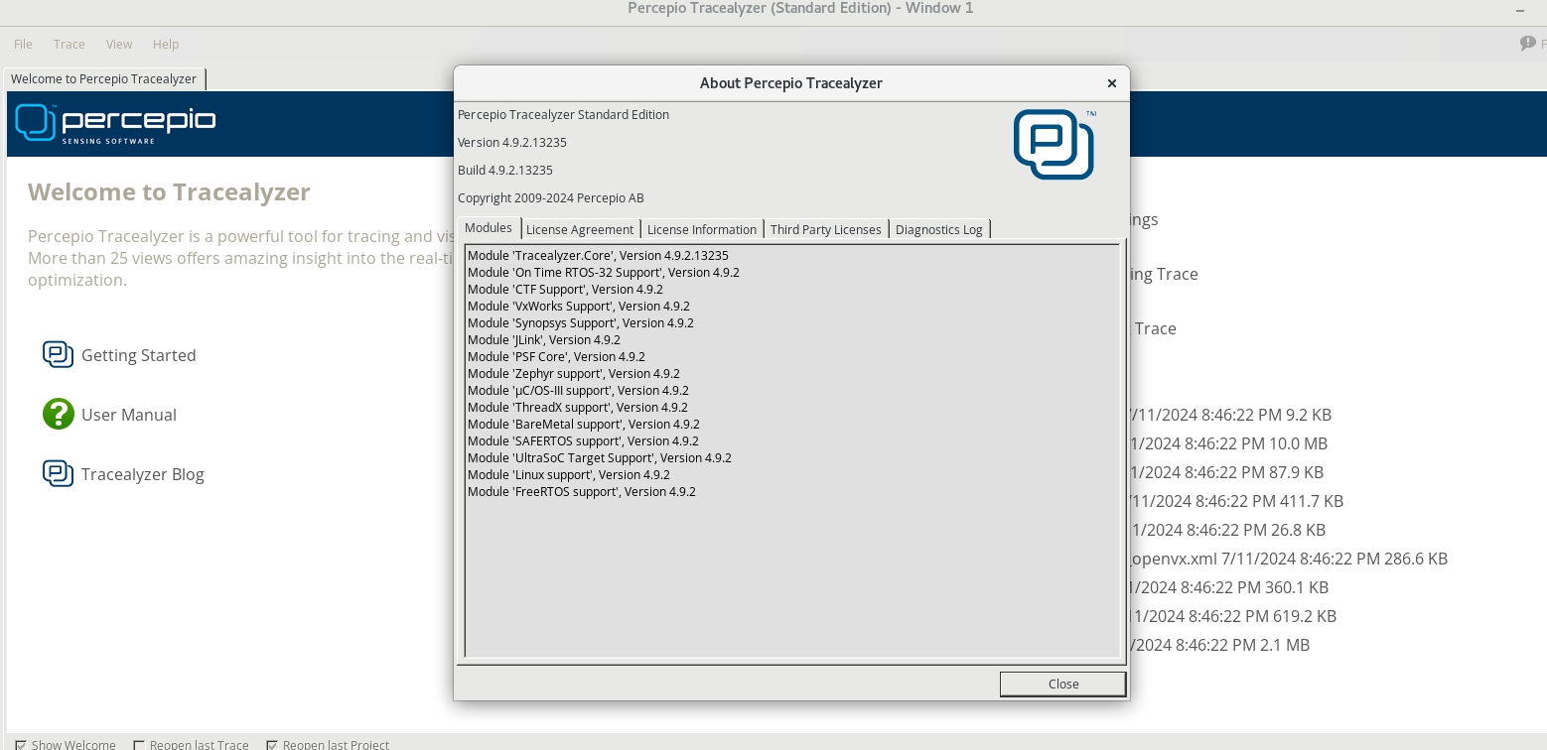Open the recent file sized 87.9 KB
Image resolution: width=1547 pixels, height=750 pixels.
click(x=1227, y=472)
